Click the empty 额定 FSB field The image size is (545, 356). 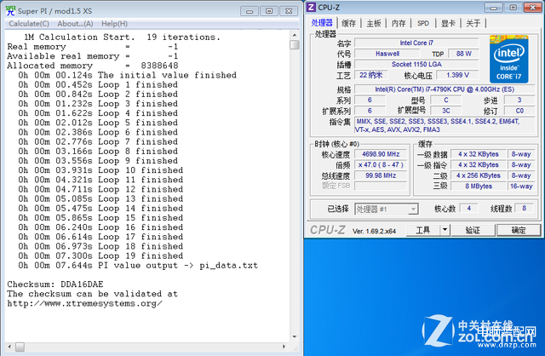pyautogui.click(x=381, y=186)
